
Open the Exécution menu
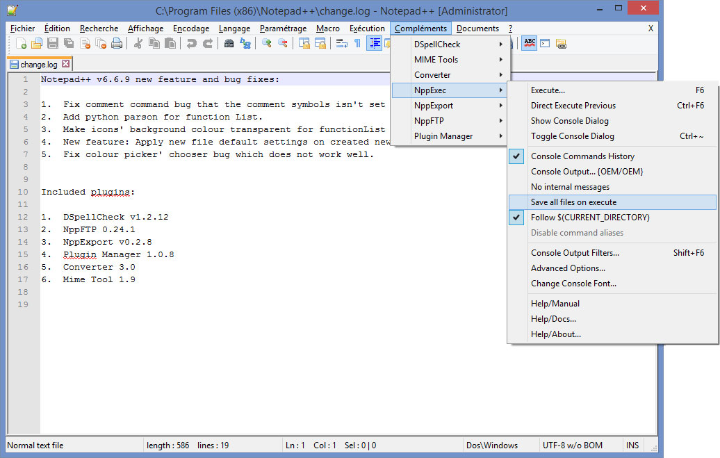pyautogui.click(x=367, y=28)
